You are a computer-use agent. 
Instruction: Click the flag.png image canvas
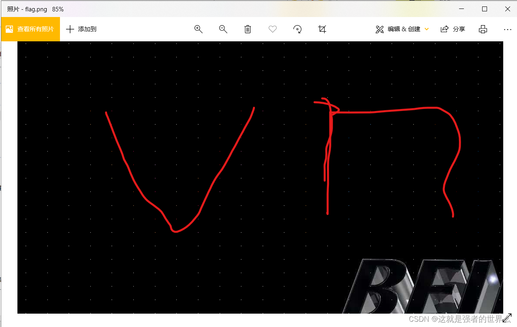pos(260,177)
